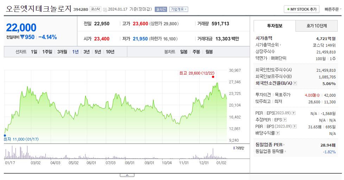This screenshot has height=180, width=344.
Task: Click the 코스닥 market badge
Action: (x=95, y=9)
